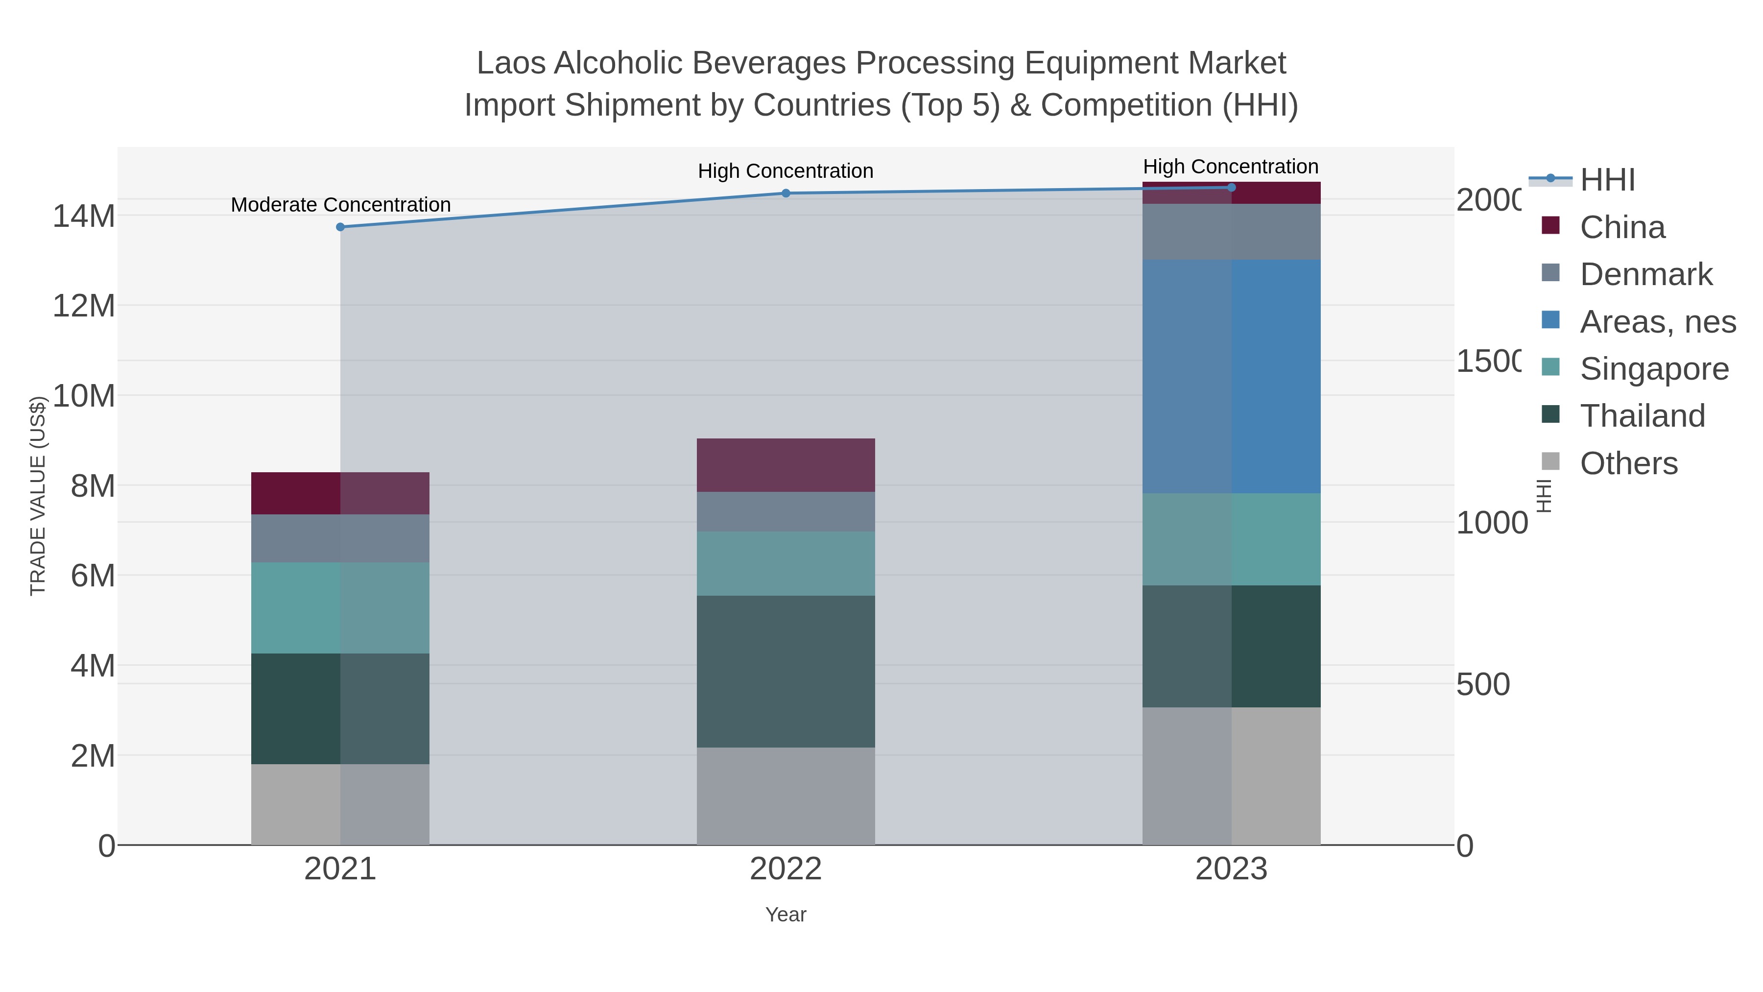This screenshot has width=1763, height=992.
Task: Select the 2021 HHI data point
Action: [x=340, y=227]
